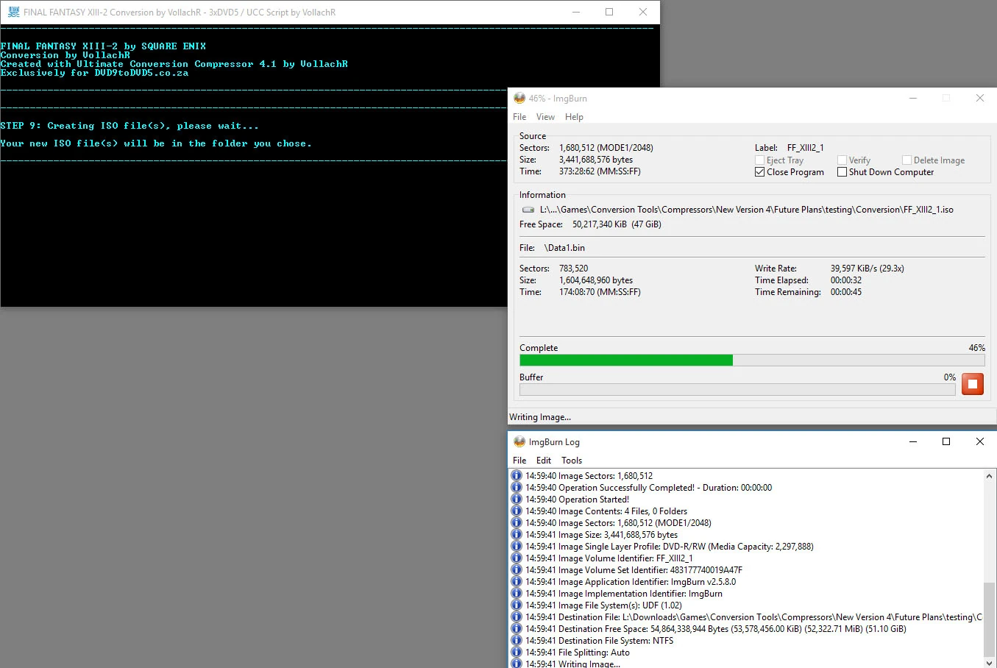
Task: Click info icon for Image Application Identifier row
Action: pyautogui.click(x=517, y=581)
